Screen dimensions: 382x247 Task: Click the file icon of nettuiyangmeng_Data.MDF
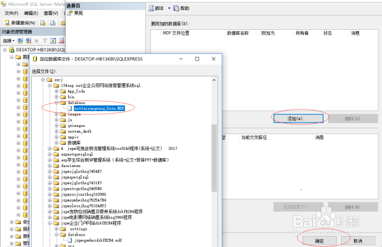pyautogui.click(x=69, y=109)
